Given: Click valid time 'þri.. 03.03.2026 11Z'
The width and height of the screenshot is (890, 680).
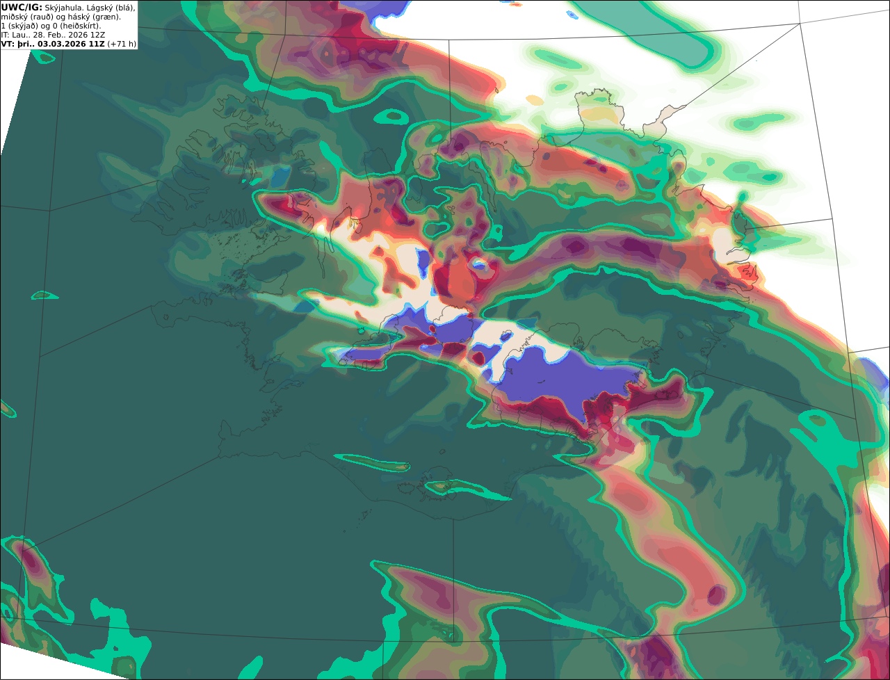Looking at the screenshot, I should (x=60, y=44).
